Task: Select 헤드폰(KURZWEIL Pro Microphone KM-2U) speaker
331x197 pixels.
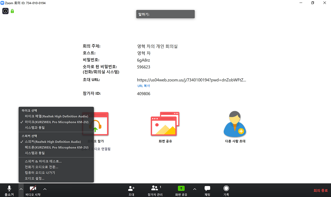Action: pos(56,147)
